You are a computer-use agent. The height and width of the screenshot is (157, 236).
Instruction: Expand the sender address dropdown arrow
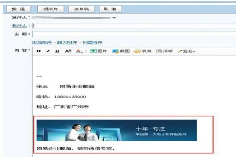click(114, 18)
